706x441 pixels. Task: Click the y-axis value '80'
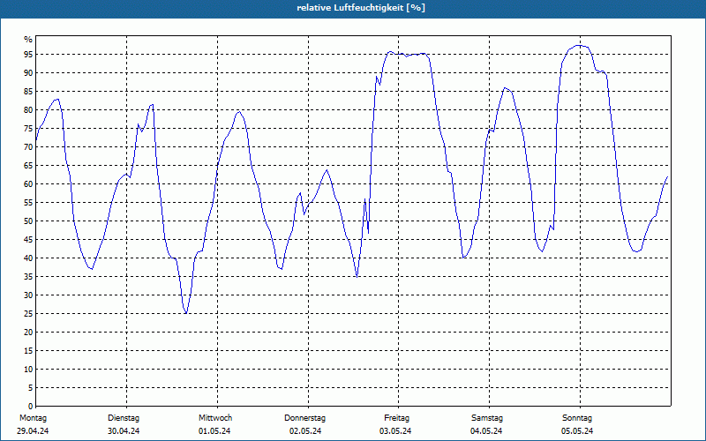pos(28,109)
